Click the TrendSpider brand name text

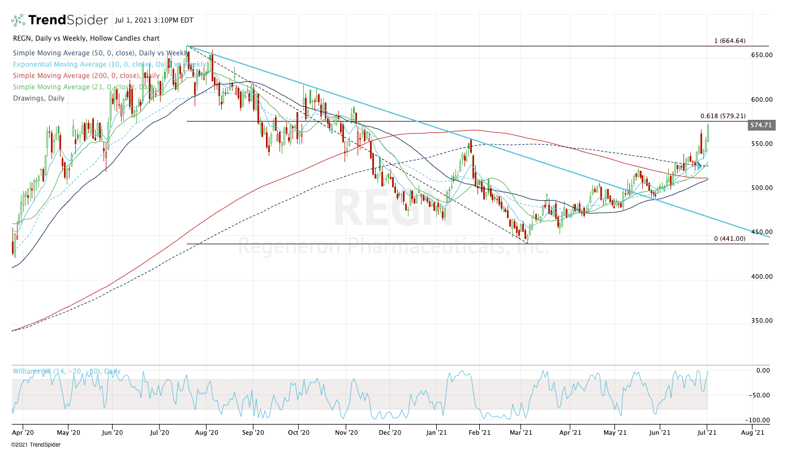pyautogui.click(x=68, y=20)
